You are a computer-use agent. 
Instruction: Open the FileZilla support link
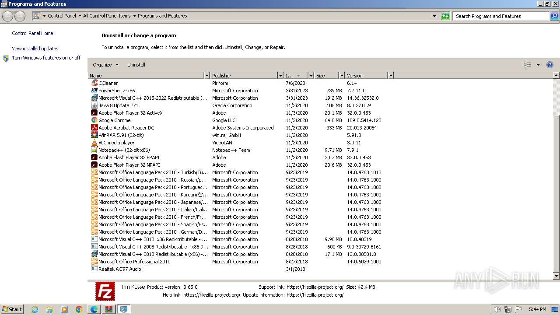315,287
